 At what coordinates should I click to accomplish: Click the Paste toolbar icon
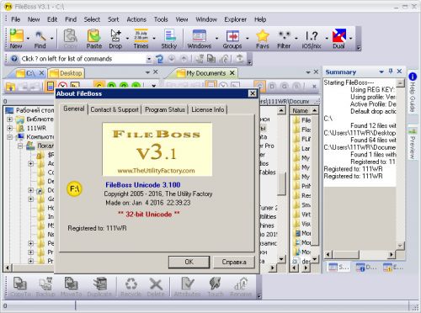pyautogui.click(x=93, y=39)
